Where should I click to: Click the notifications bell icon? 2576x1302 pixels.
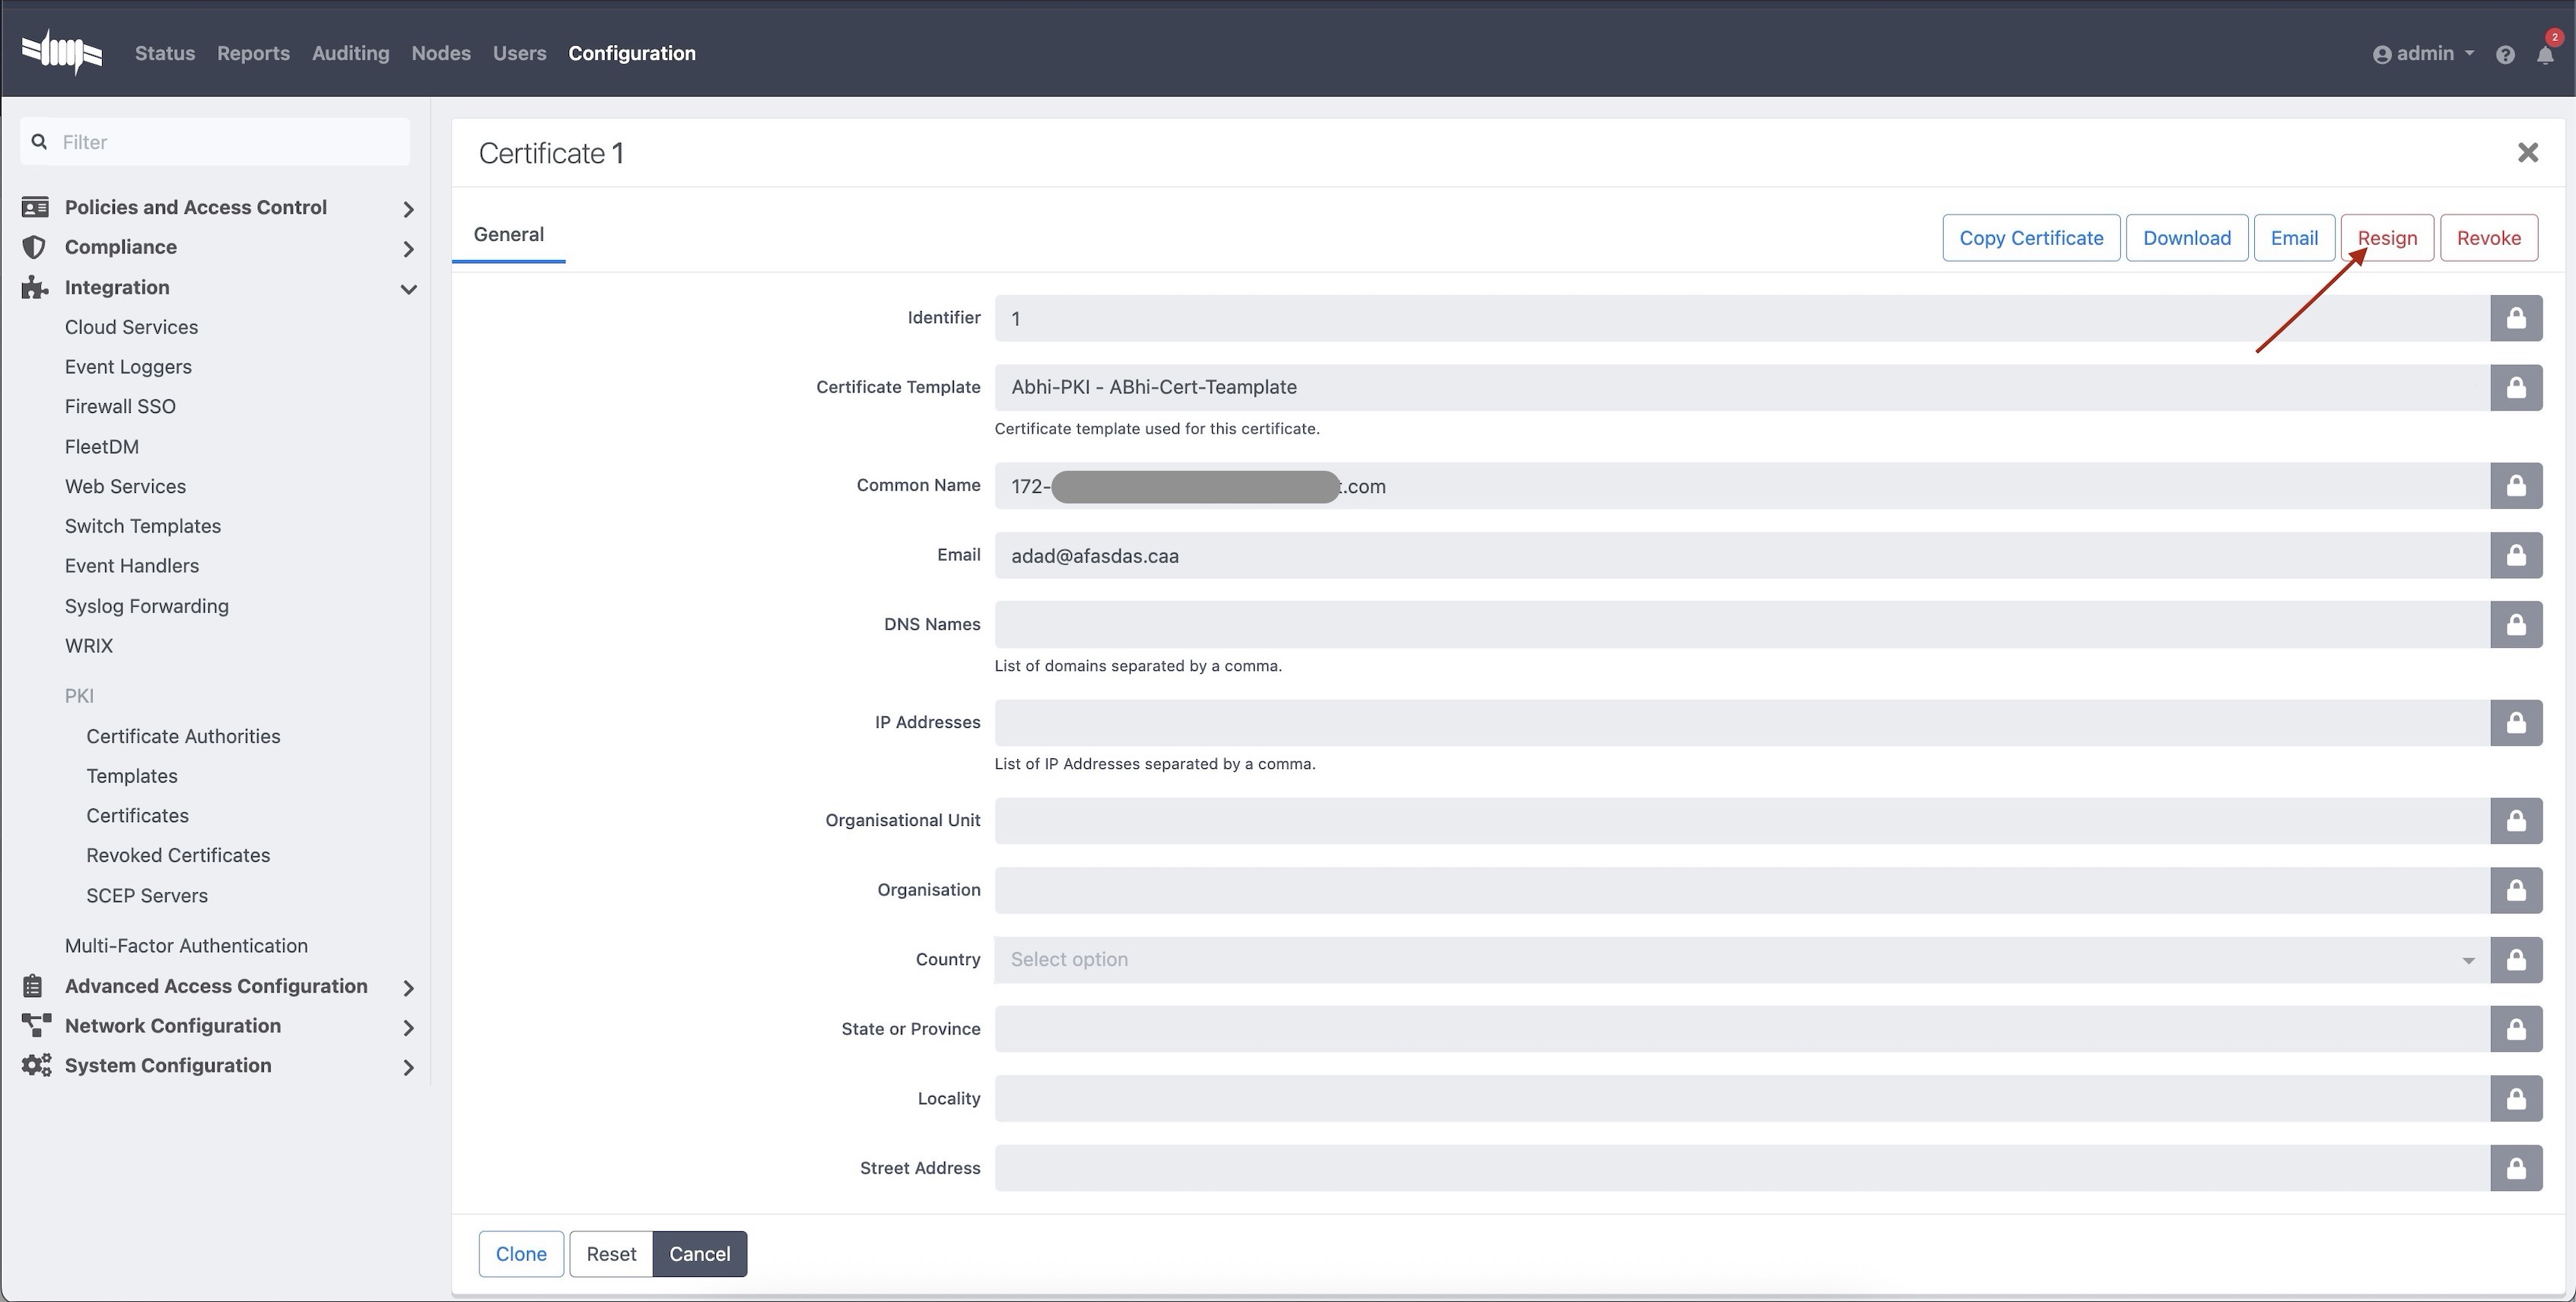[2545, 55]
